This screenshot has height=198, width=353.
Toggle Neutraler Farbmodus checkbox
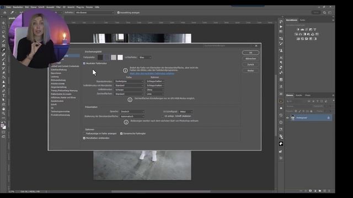click(x=84, y=64)
